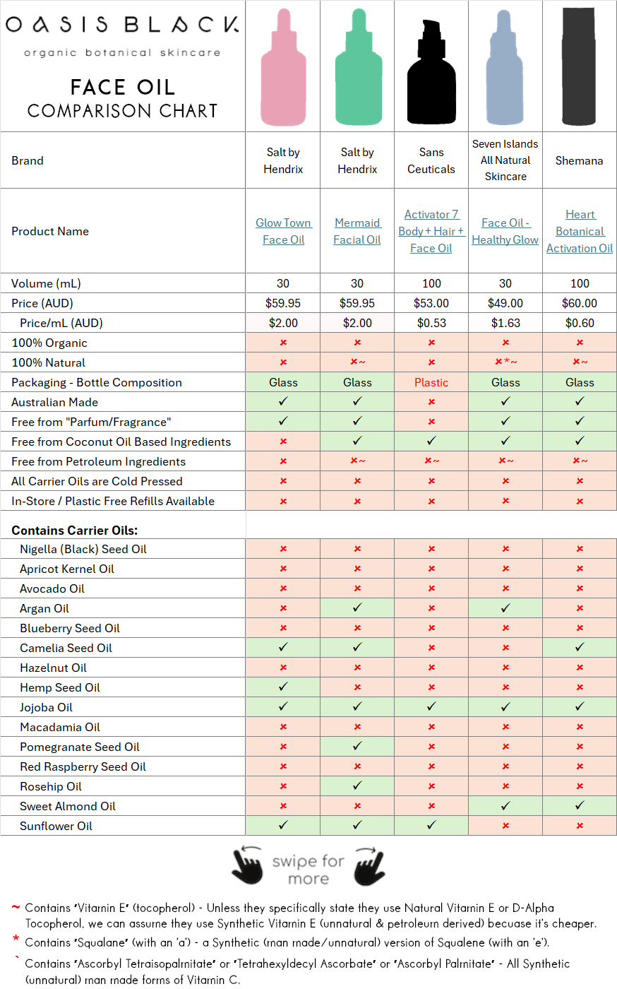Click the 'Avocado Oil' row label
The height and width of the screenshot is (989, 617).
click(x=52, y=588)
